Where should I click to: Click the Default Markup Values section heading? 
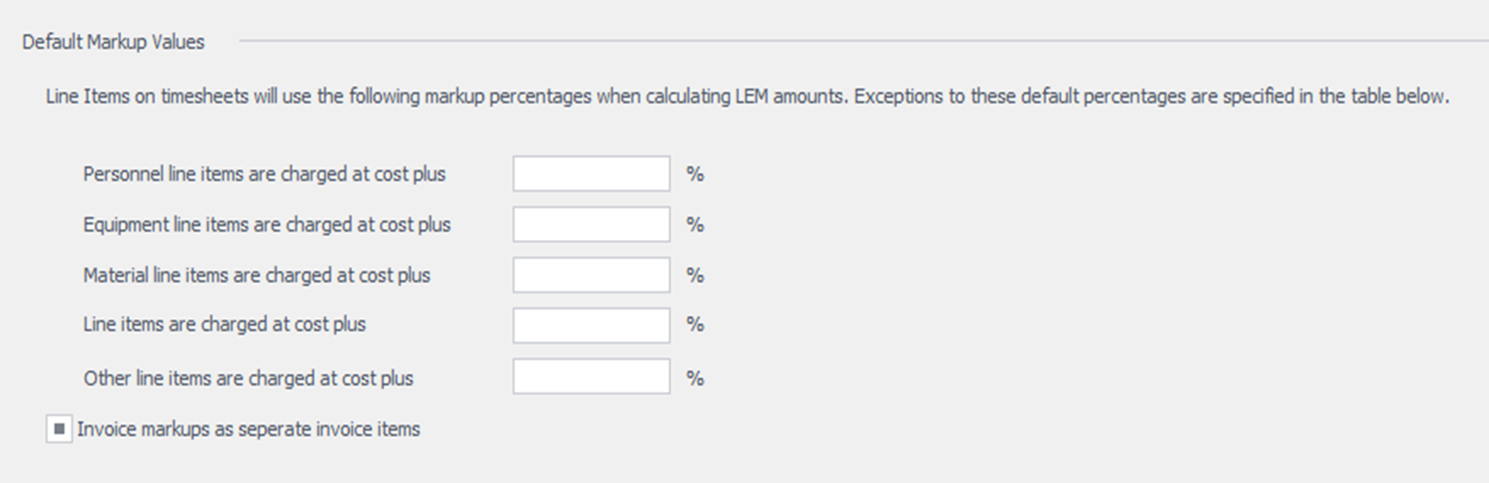point(113,42)
